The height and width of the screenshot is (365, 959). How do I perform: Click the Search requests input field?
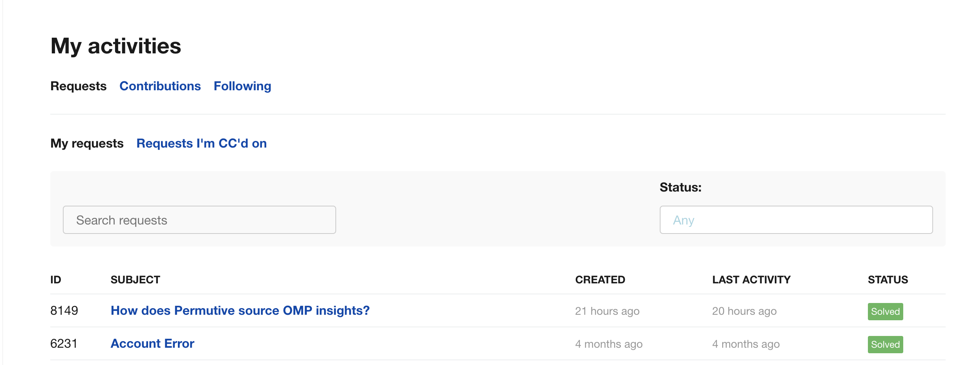point(199,220)
